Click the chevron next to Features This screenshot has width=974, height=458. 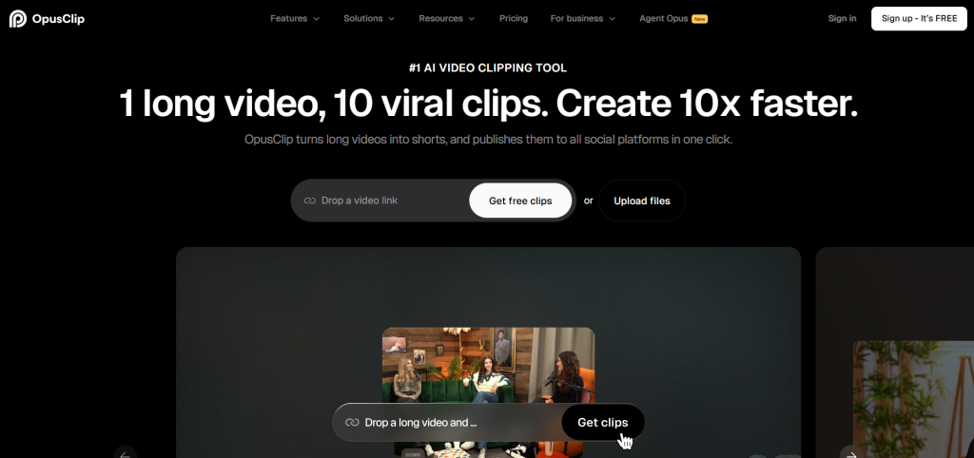tap(316, 19)
